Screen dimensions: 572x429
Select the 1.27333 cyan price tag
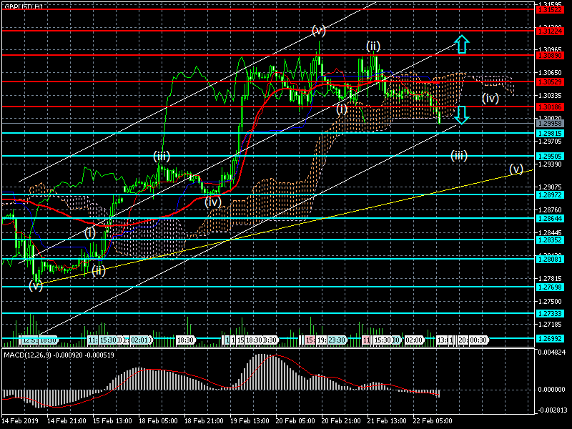550,314
